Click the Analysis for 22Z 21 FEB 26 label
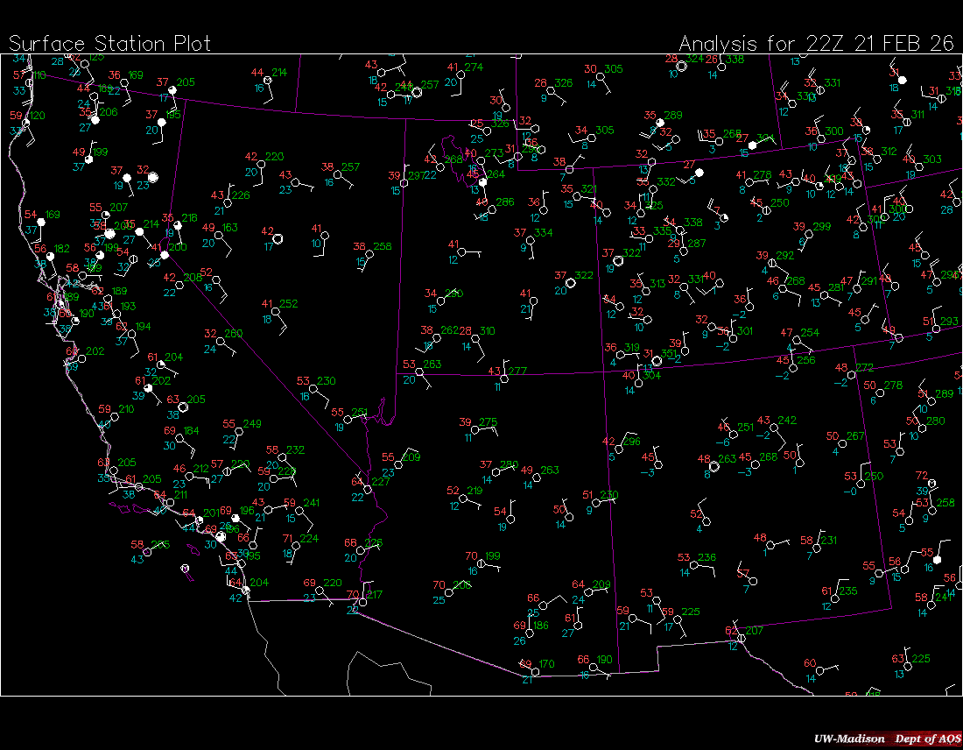The height and width of the screenshot is (750, 963). (x=816, y=43)
